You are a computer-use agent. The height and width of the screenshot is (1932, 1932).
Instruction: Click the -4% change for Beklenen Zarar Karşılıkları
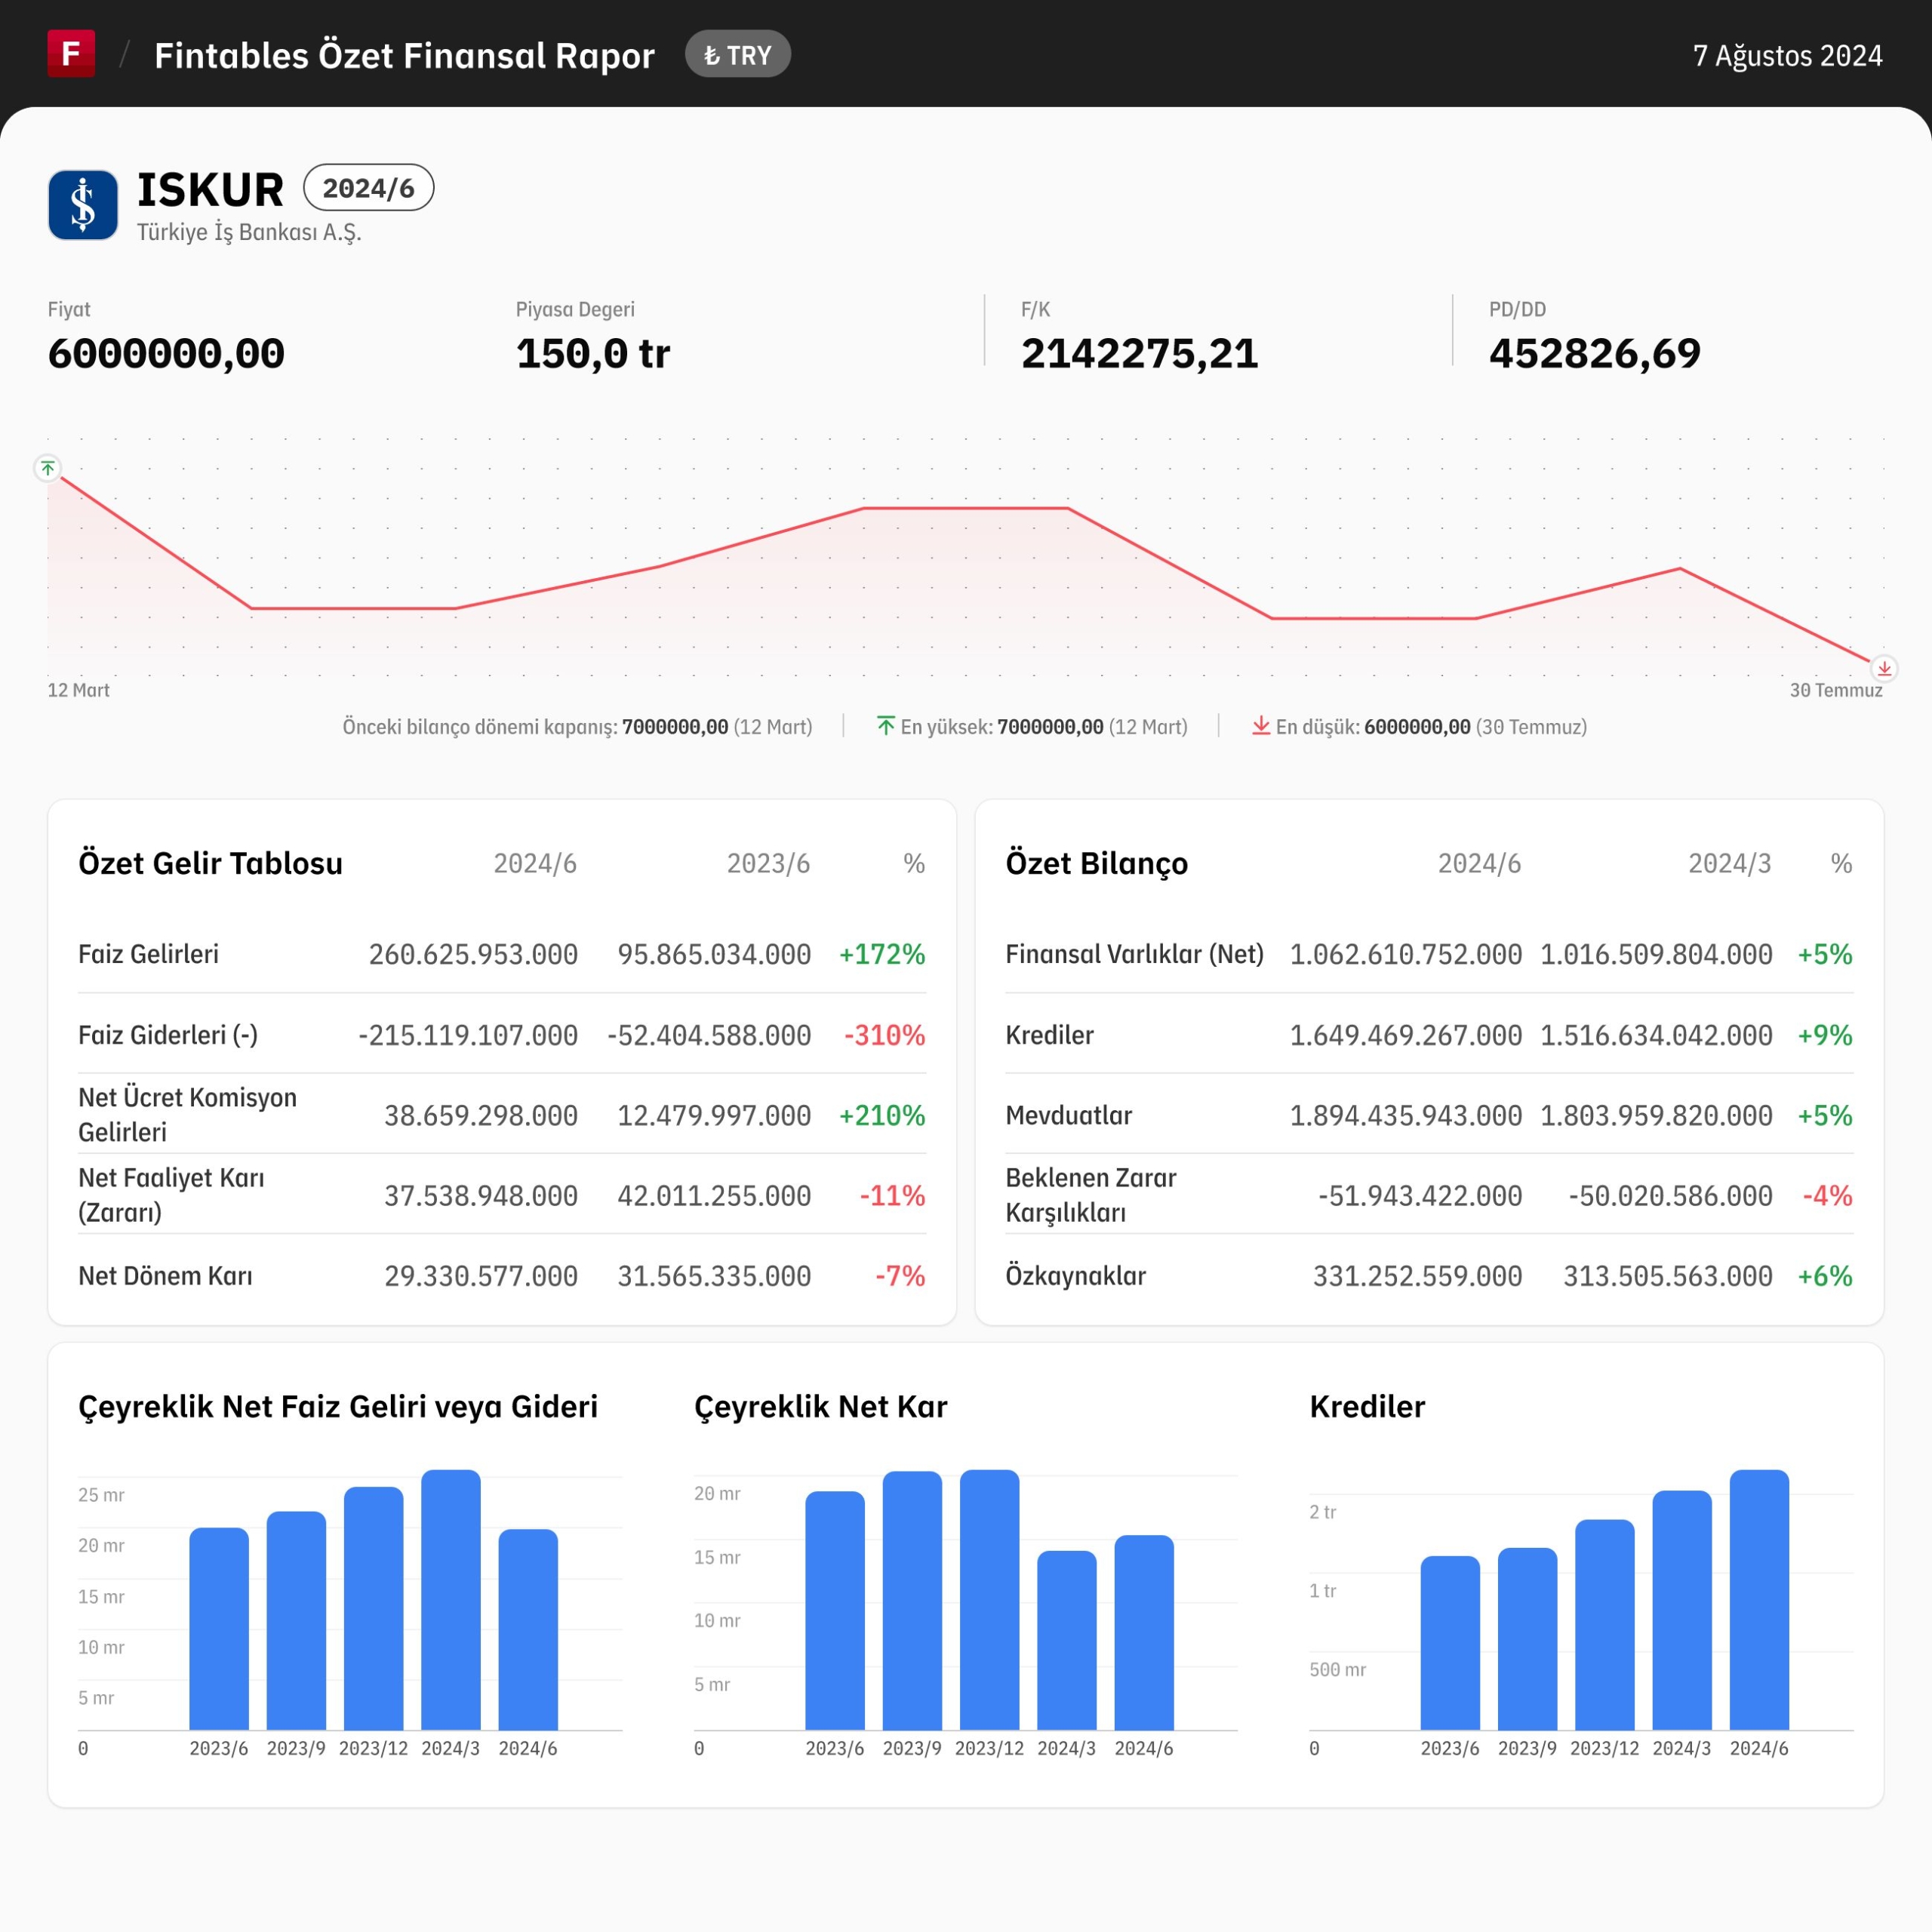pyautogui.click(x=1827, y=1195)
